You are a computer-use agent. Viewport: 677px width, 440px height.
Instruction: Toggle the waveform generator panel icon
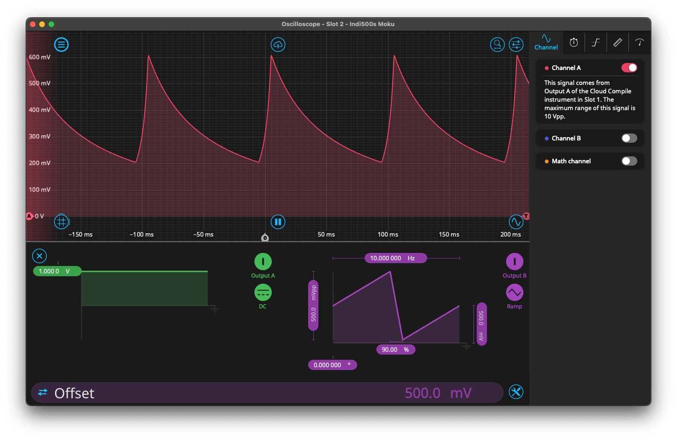tap(515, 222)
